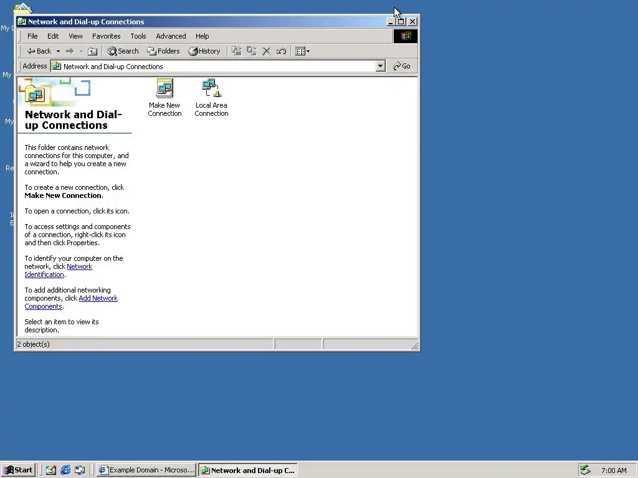The width and height of the screenshot is (638, 478).
Task: Expand the Address bar dropdown arrow
Action: tap(381, 66)
